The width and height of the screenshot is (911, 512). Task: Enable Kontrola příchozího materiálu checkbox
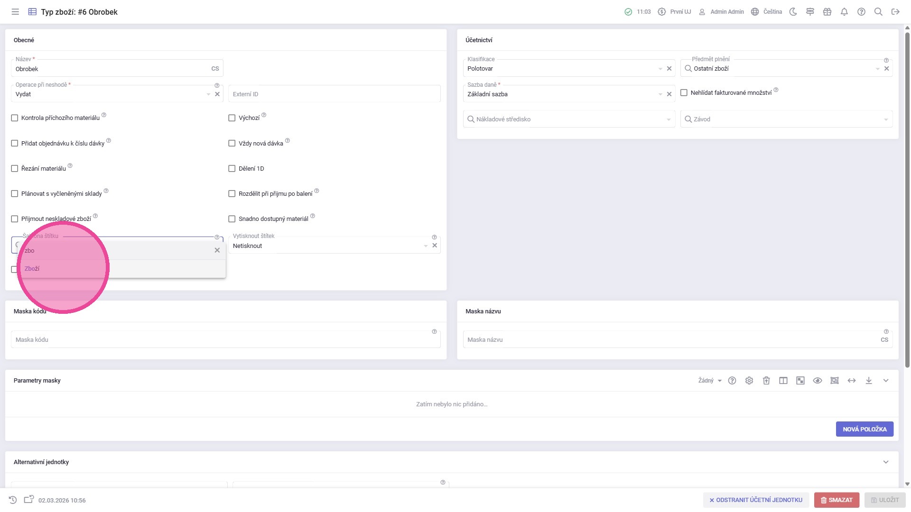coord(15,118)
